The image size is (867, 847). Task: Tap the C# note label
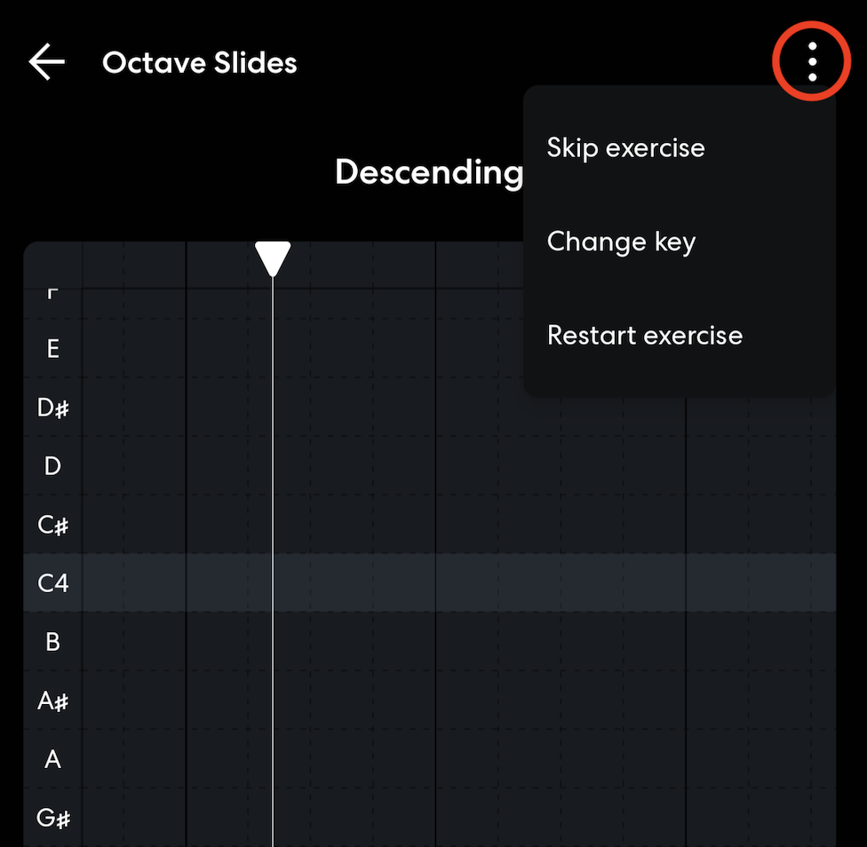[x=52, y=525]
